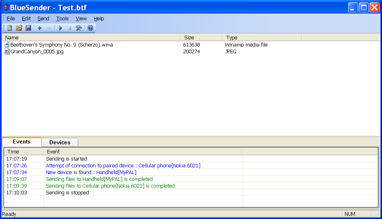Select GrandCanyon_0005.jpg file name
Screen dimensions: 382x219
click(37, 52)
